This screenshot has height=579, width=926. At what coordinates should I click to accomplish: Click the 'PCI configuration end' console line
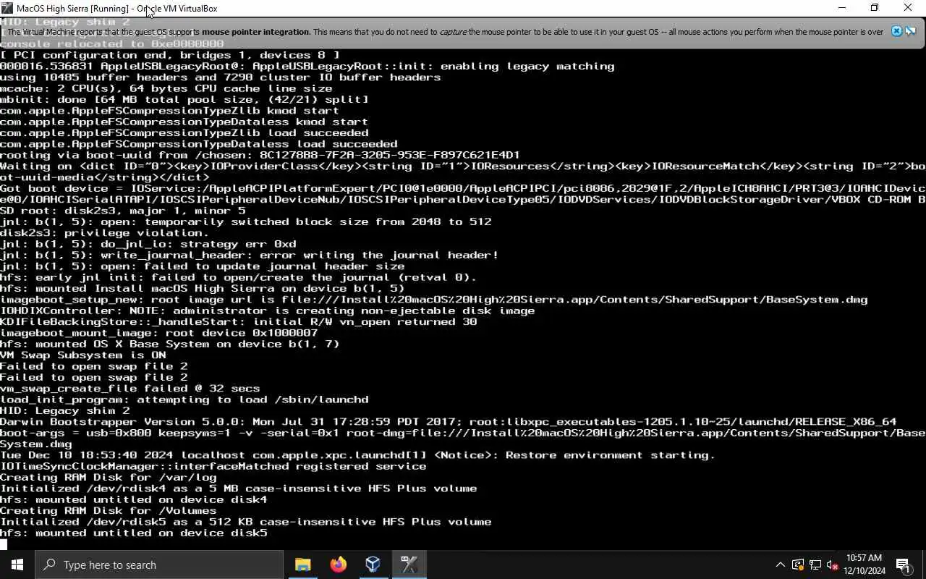[169, 55]
